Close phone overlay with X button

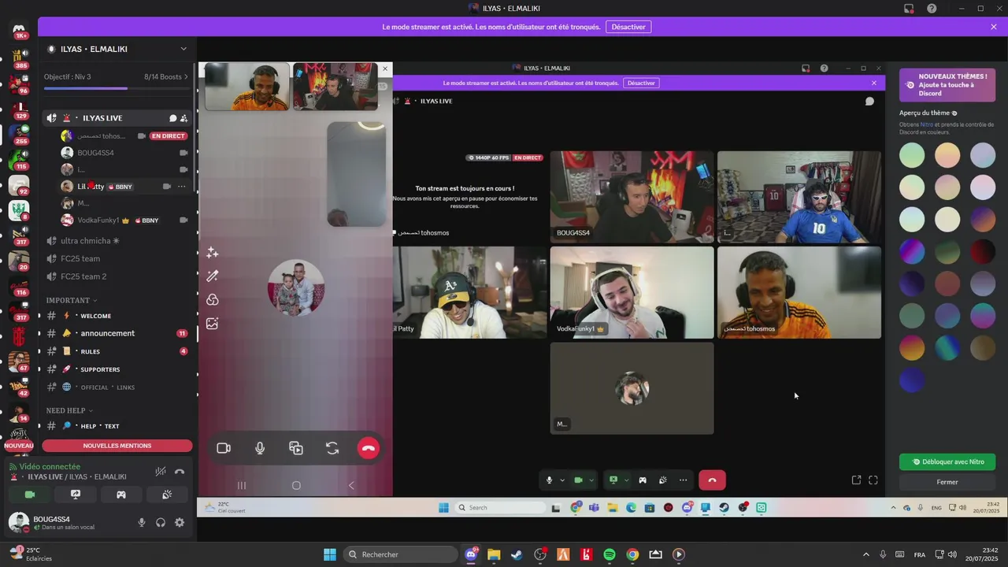(385, 69)
